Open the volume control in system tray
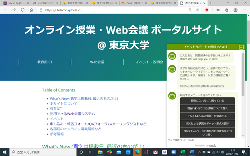The image size is (250, 156). point(218,152)
